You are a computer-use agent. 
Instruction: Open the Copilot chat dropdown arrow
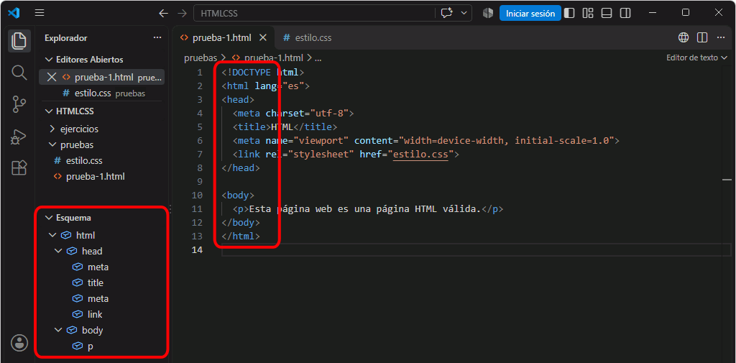[x=464, y=13]
